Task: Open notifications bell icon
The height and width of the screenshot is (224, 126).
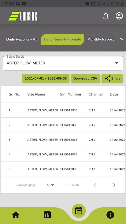Action: (x=106, y=16)
